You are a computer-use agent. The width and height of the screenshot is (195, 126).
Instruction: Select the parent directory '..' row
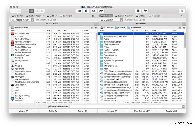coord(141,34)
